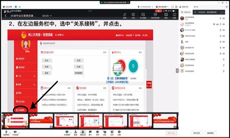Select the last slide thumbnail in the filmstrip
Image resolution: width=230 pixels, height=138 pixels.
(165, 121)
